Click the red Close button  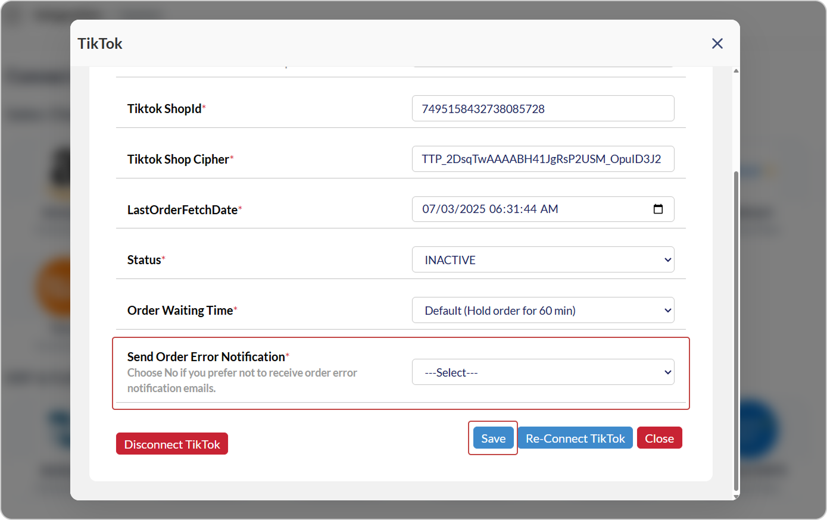point(659,438)
